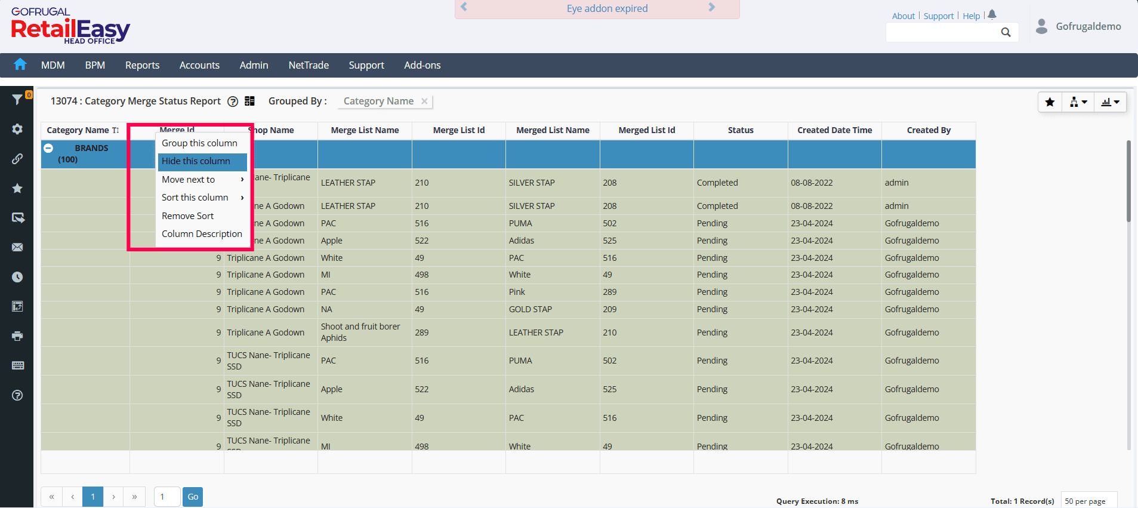Open the chart options dropdown
The image size is (1138, 508).
point(1110,102)
